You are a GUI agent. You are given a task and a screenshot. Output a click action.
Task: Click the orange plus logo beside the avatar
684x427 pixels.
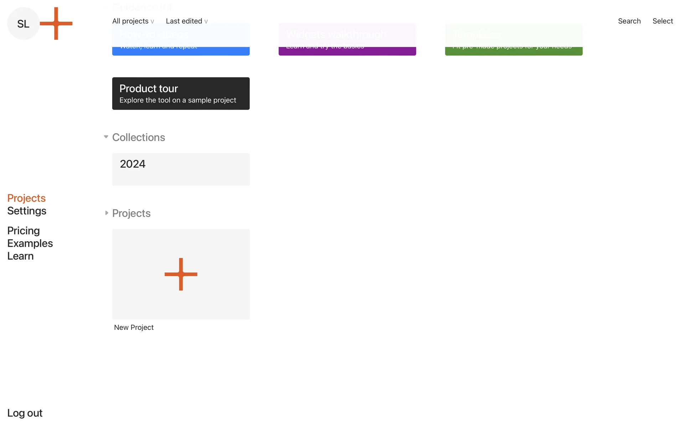[x=56, y=23]
